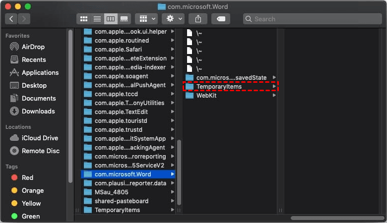
Task: Select the MSau_4805 folder
Action: pyautogui.click(x=128, y=192)
